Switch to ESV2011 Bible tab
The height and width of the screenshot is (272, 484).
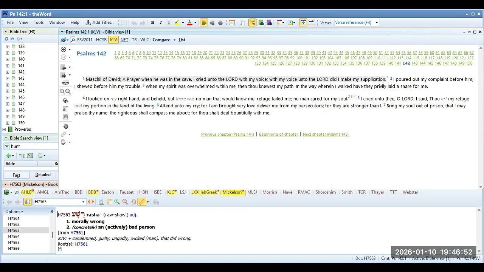(85, 40)
